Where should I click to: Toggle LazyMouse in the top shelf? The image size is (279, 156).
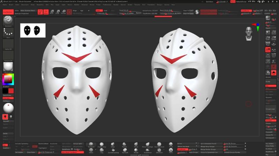point(246,11)
